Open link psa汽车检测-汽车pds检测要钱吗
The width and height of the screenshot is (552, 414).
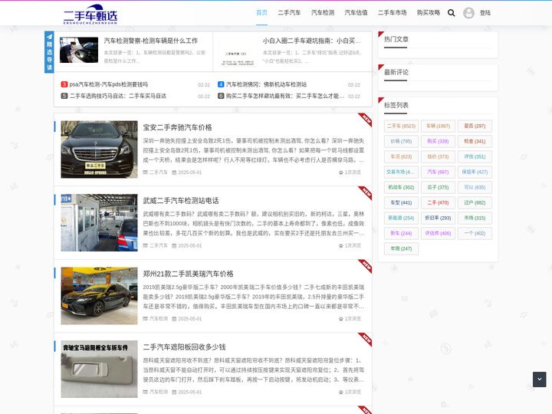click(109, 84)
